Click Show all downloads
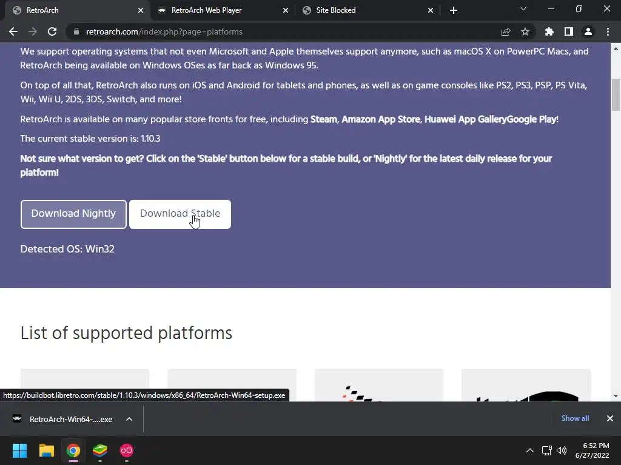Screen dimensions: 621x465 pos(575,418)
